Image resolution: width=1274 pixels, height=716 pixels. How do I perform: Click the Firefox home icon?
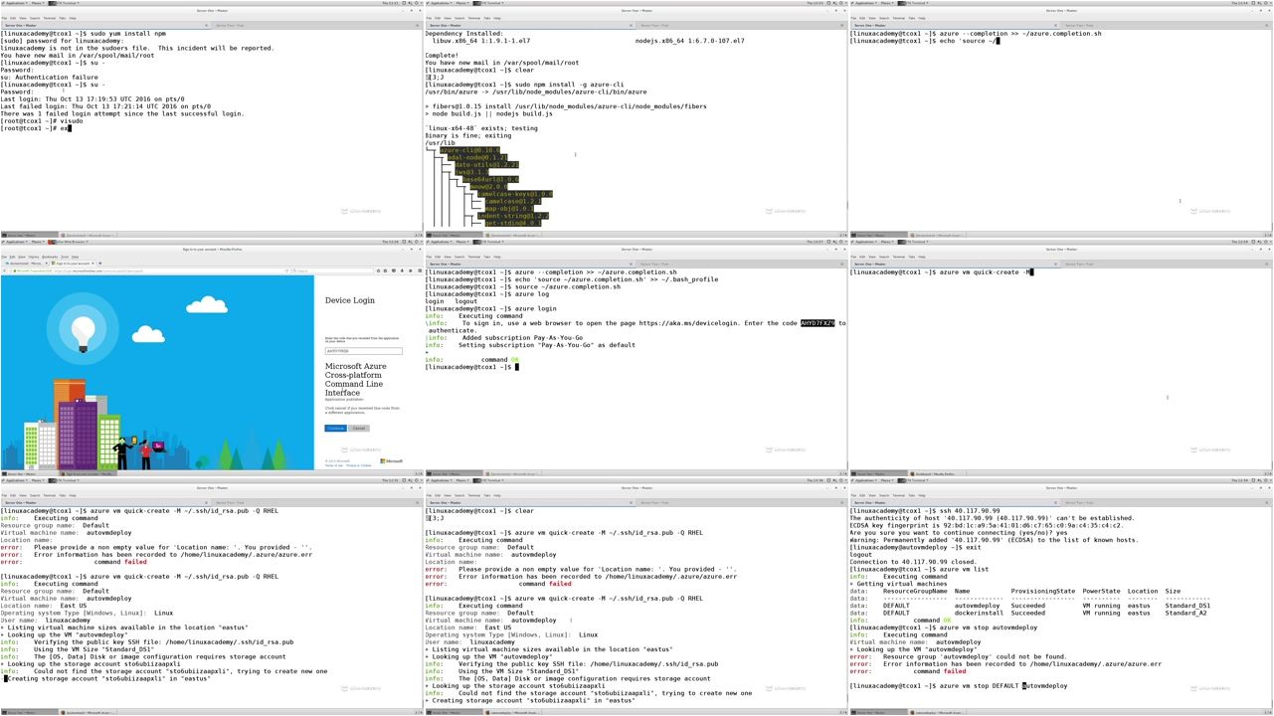pyautogui.click(x=410, y=270)
